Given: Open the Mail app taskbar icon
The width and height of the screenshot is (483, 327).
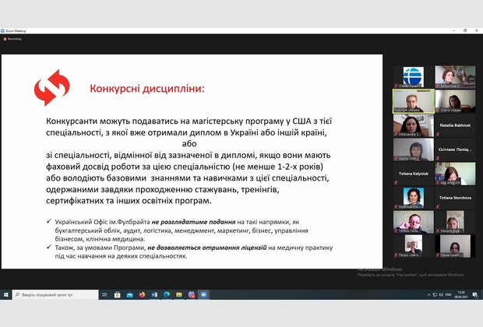Looking at the screenshot, I should pos(129,294).
